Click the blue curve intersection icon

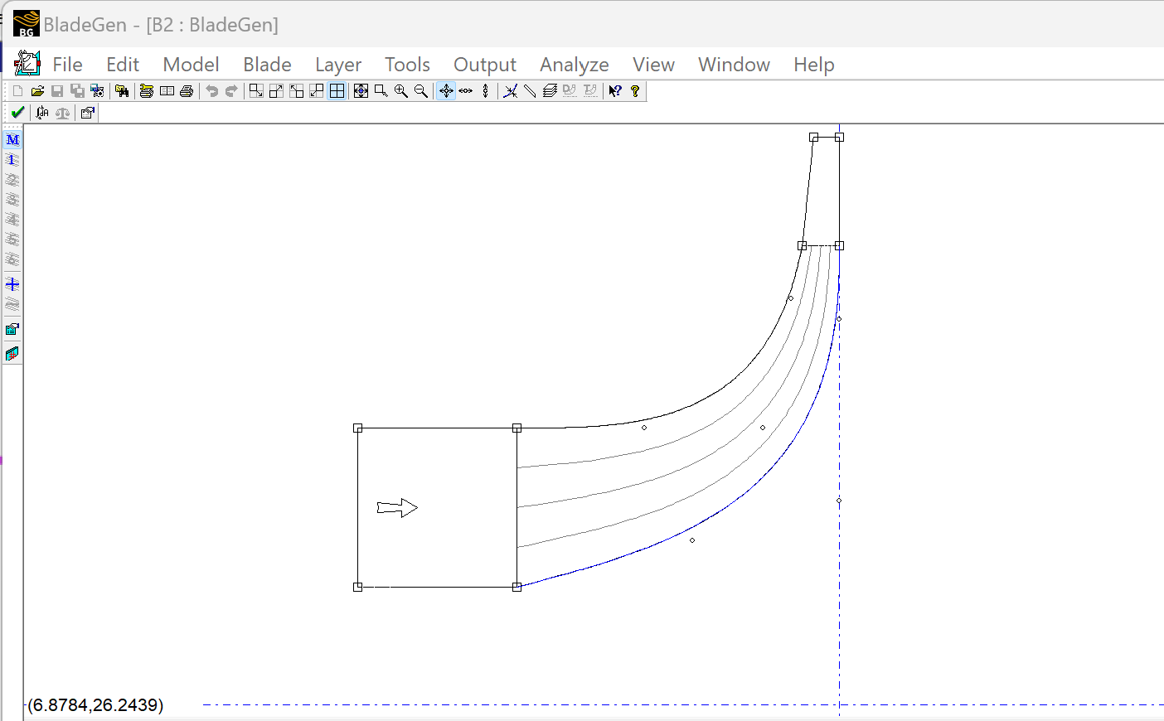(x=511, y=91)
